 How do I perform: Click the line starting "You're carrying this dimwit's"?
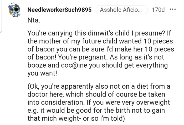(98, 34)
